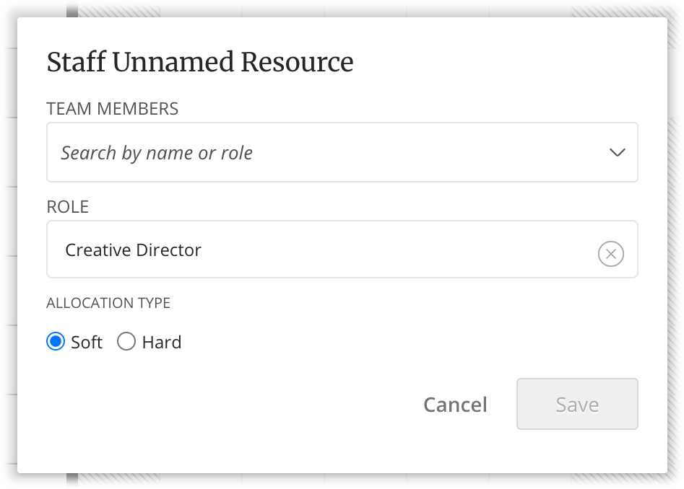
Task: Cancel the staffing dialog
Action: tap(455, 404)
